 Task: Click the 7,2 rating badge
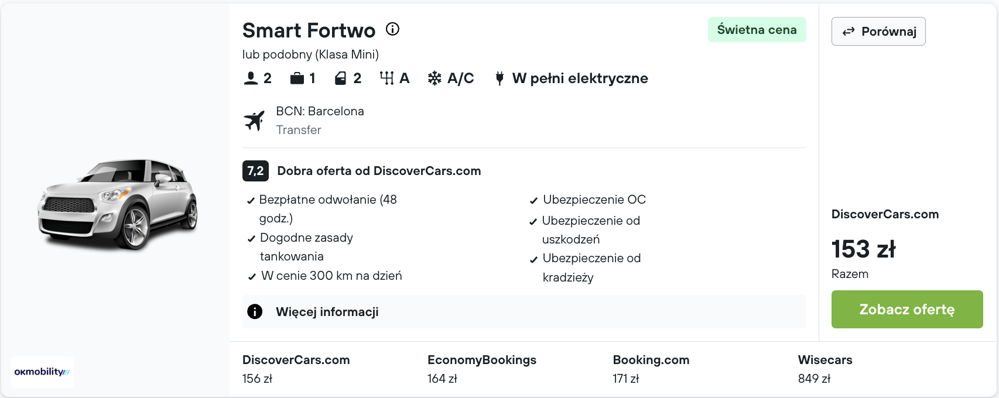tap(255, 171)
